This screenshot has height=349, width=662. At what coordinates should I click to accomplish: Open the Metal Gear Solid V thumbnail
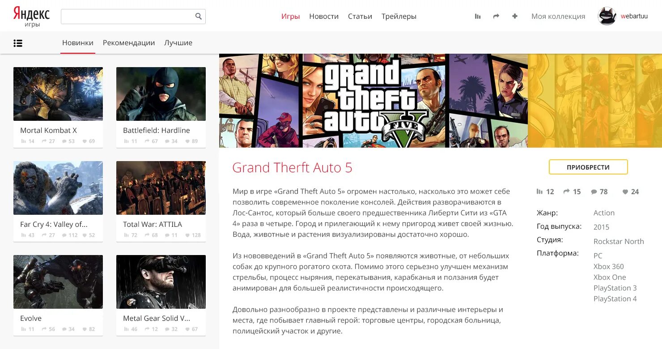[161, 282]
